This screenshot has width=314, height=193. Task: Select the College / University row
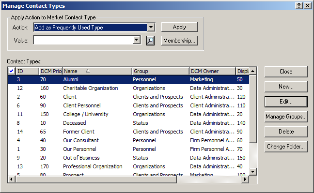click(x=128, y=115)
